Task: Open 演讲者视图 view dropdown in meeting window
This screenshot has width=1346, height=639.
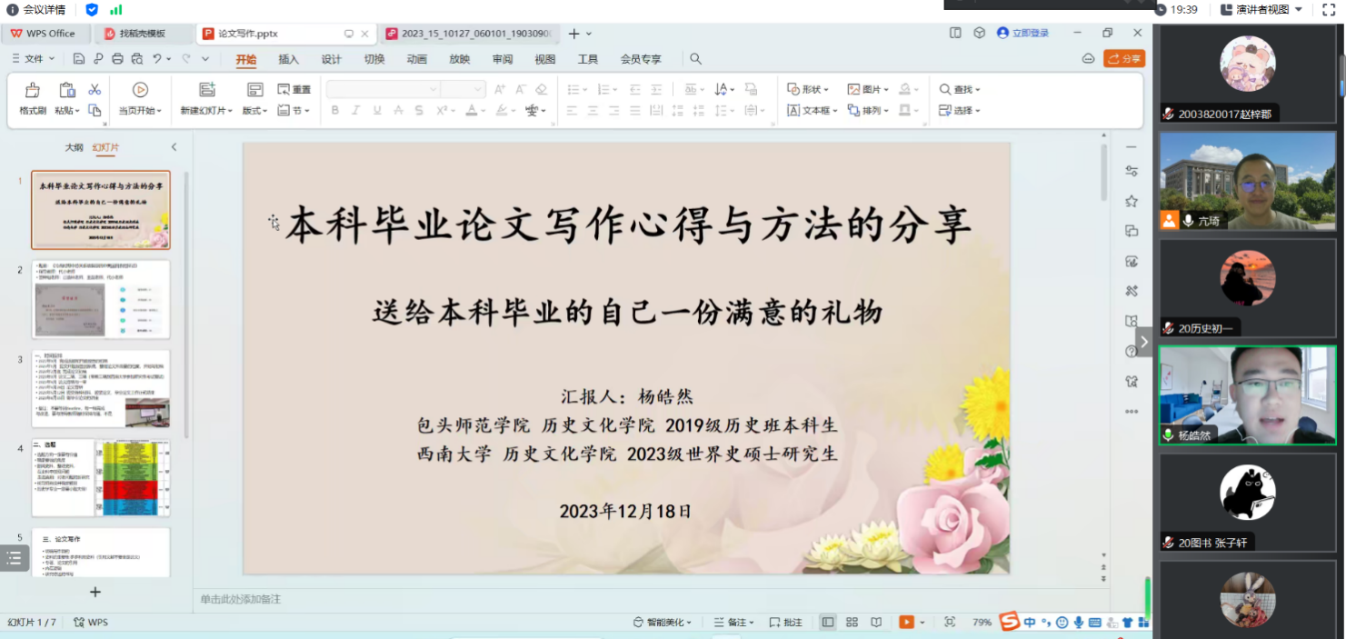Action: [1274, 10]
